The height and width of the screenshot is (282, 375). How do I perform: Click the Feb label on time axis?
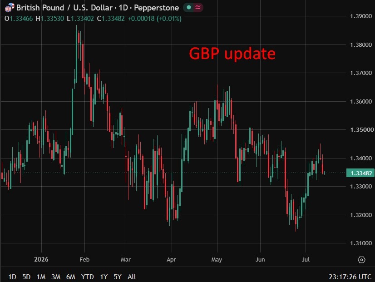click(84, 259)
